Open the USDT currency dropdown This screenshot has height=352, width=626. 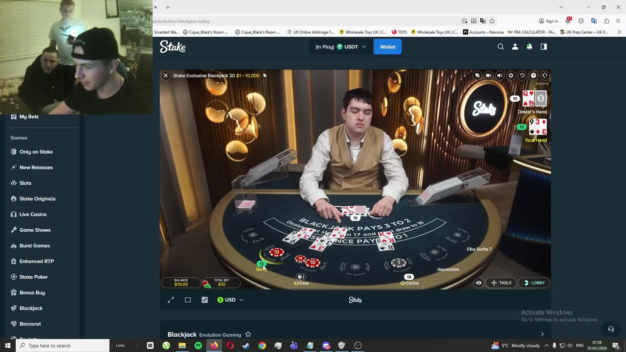point(341,47)
